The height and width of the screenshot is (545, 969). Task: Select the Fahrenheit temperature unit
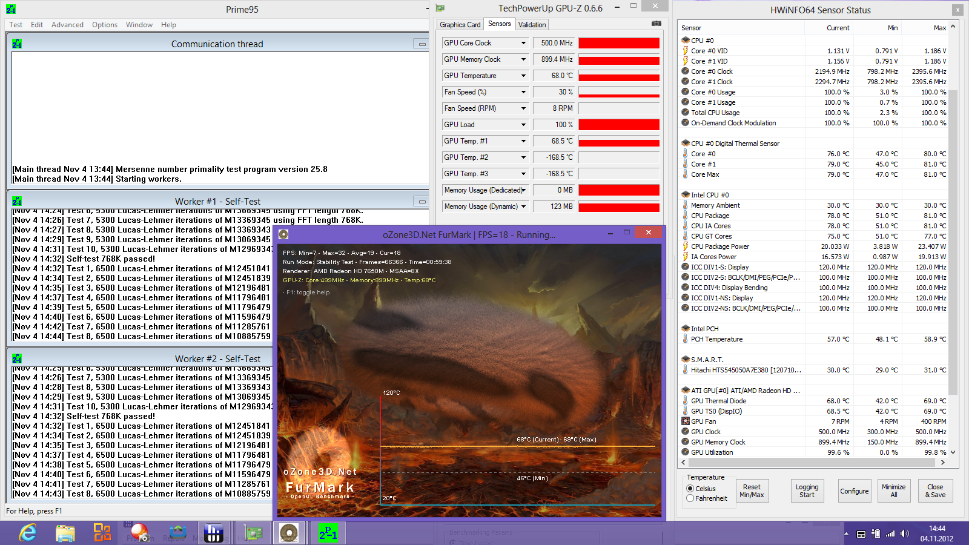pyautogui.click(x=690, y=498)
